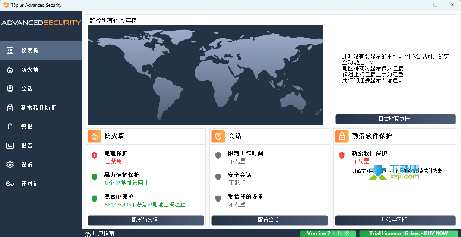Click the license key icon in sidebar
461x237 pixels.
point(10,184)
